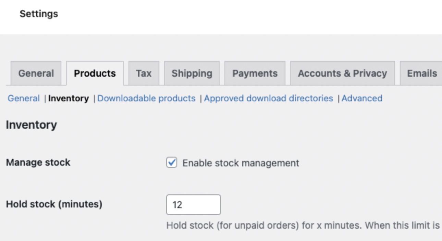Screen dimensions: 442x241
Task: Click the Inventory section heading
Action: click(x=32, y=125)
